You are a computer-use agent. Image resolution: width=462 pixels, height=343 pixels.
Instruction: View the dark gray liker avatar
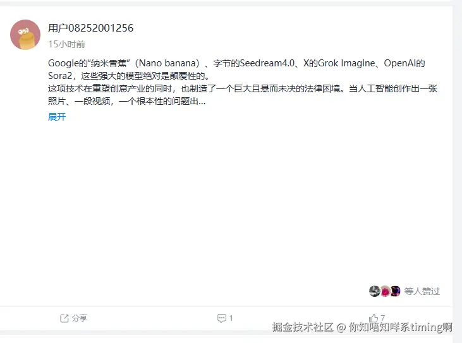pos(375,291)
